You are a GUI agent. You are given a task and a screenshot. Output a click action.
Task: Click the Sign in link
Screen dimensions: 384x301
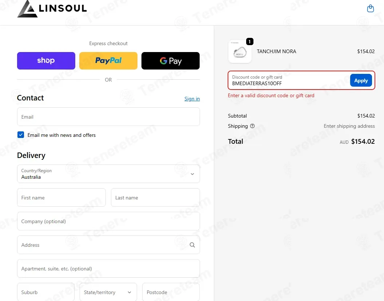(x=192, y=99)
